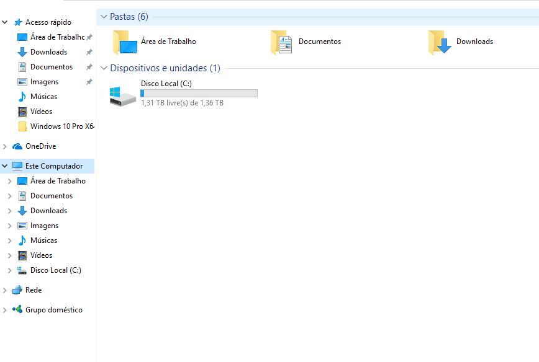539x362 pixels.
Task: Click the Grupo doméstico icon
Action: pos(17,309)
